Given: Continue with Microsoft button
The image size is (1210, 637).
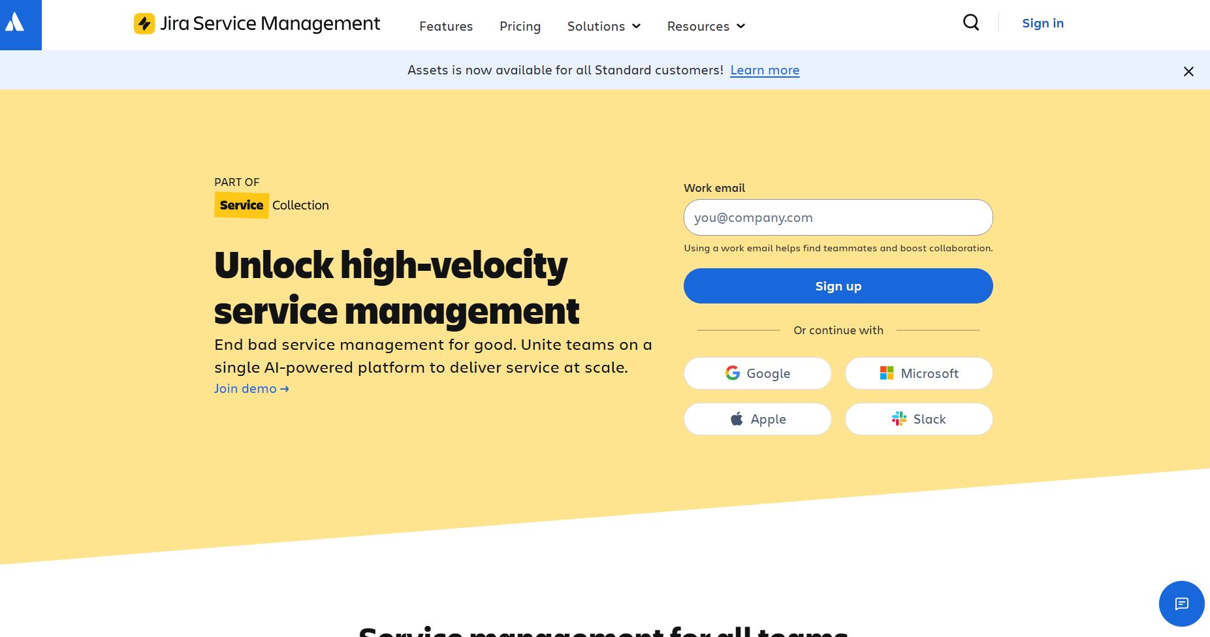Looking at the screenshot, I should point(919,373).
